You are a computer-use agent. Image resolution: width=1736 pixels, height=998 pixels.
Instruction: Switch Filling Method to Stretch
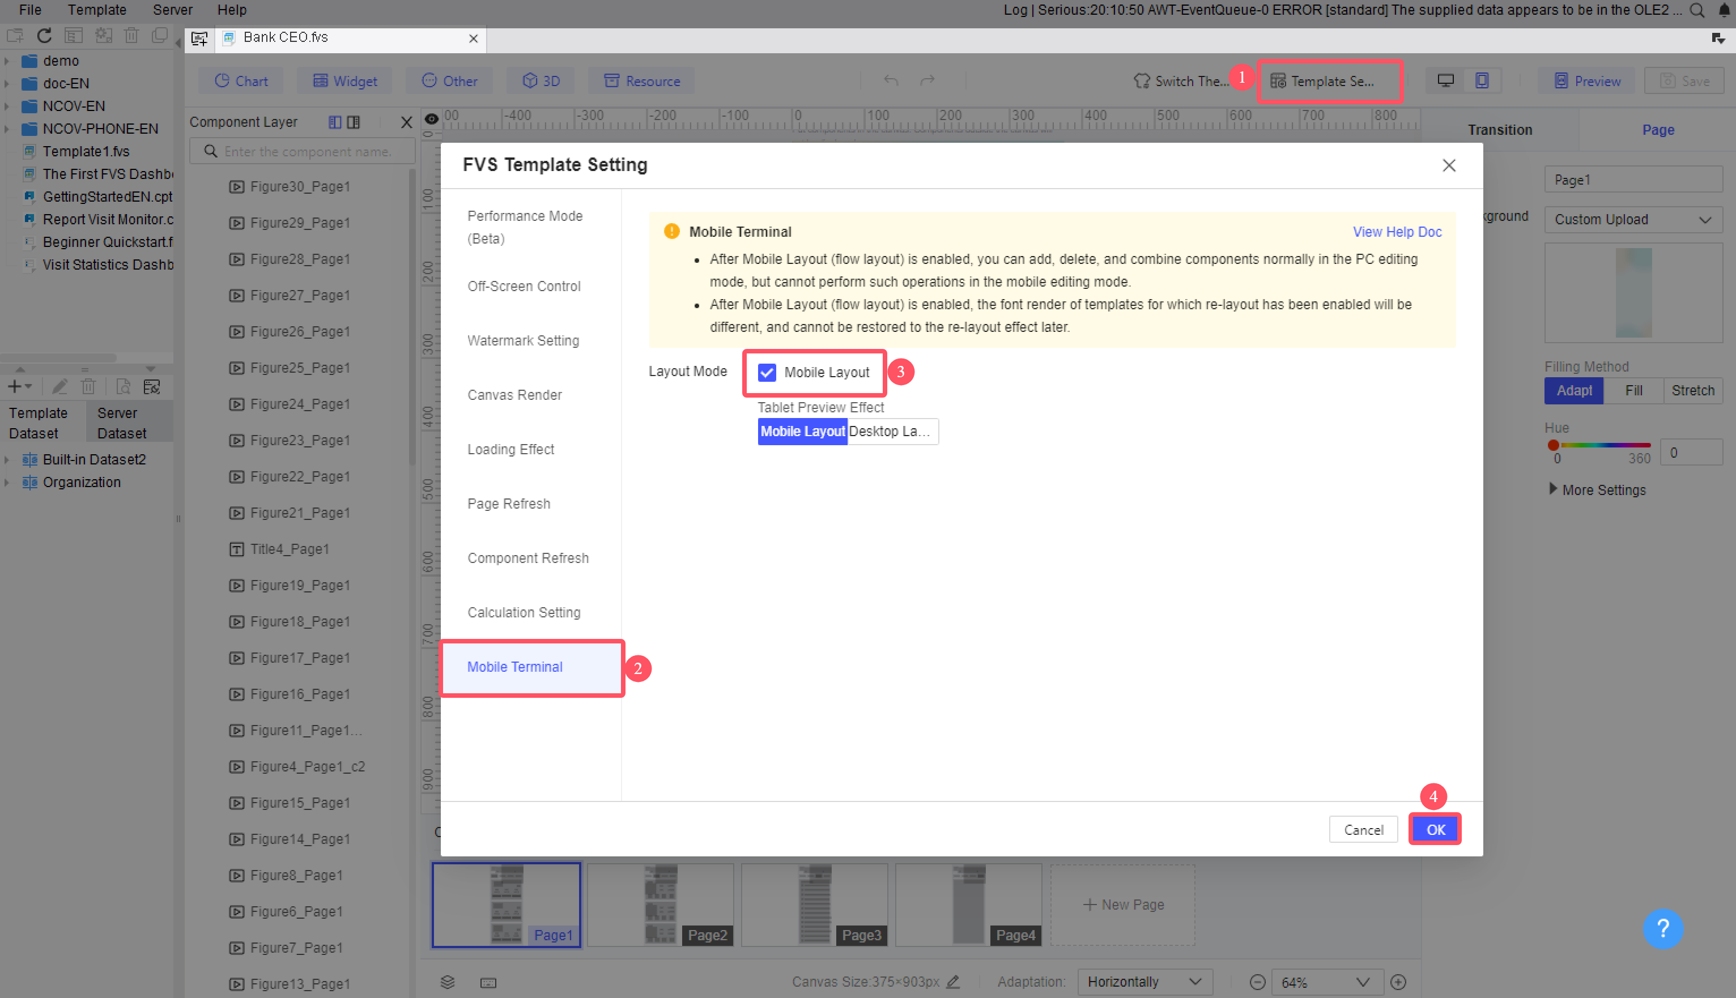pyautogui.click(x=1693, y=390)
